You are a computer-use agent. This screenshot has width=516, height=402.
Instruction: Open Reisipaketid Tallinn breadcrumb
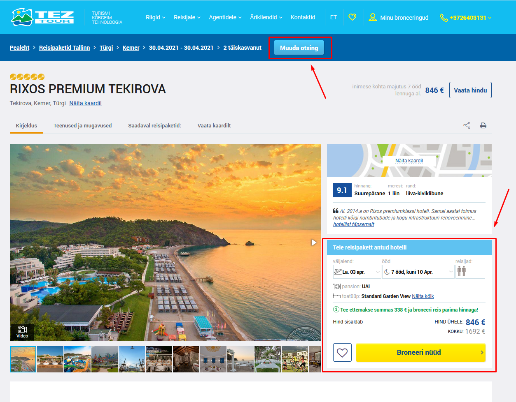(x=64, y=48)
